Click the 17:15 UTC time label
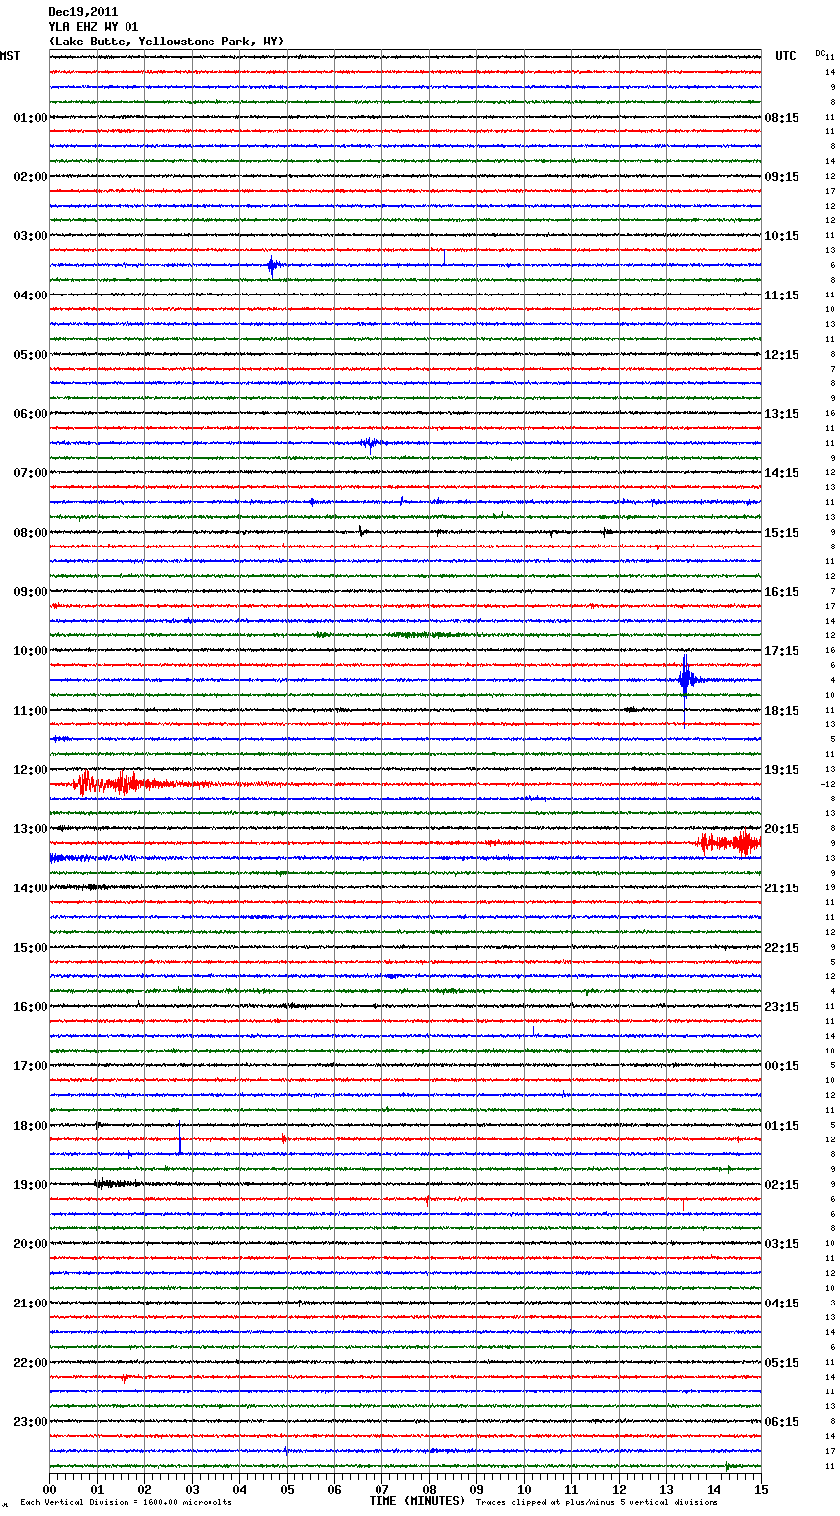840x1516 pixels. 782,651
